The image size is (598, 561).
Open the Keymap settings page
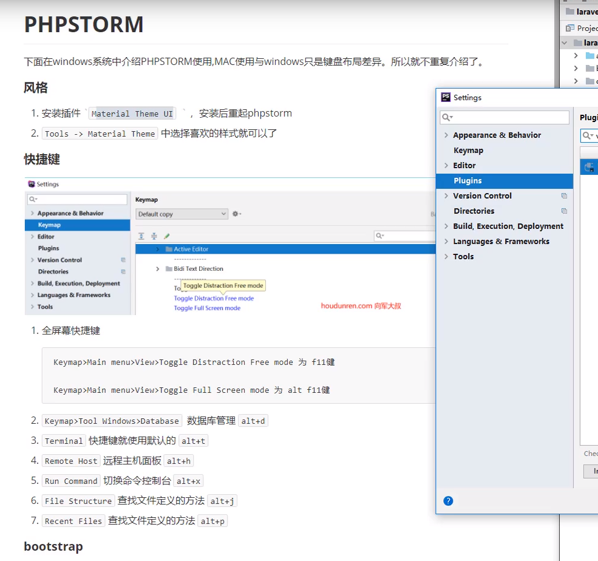click(x=468, y=151)
